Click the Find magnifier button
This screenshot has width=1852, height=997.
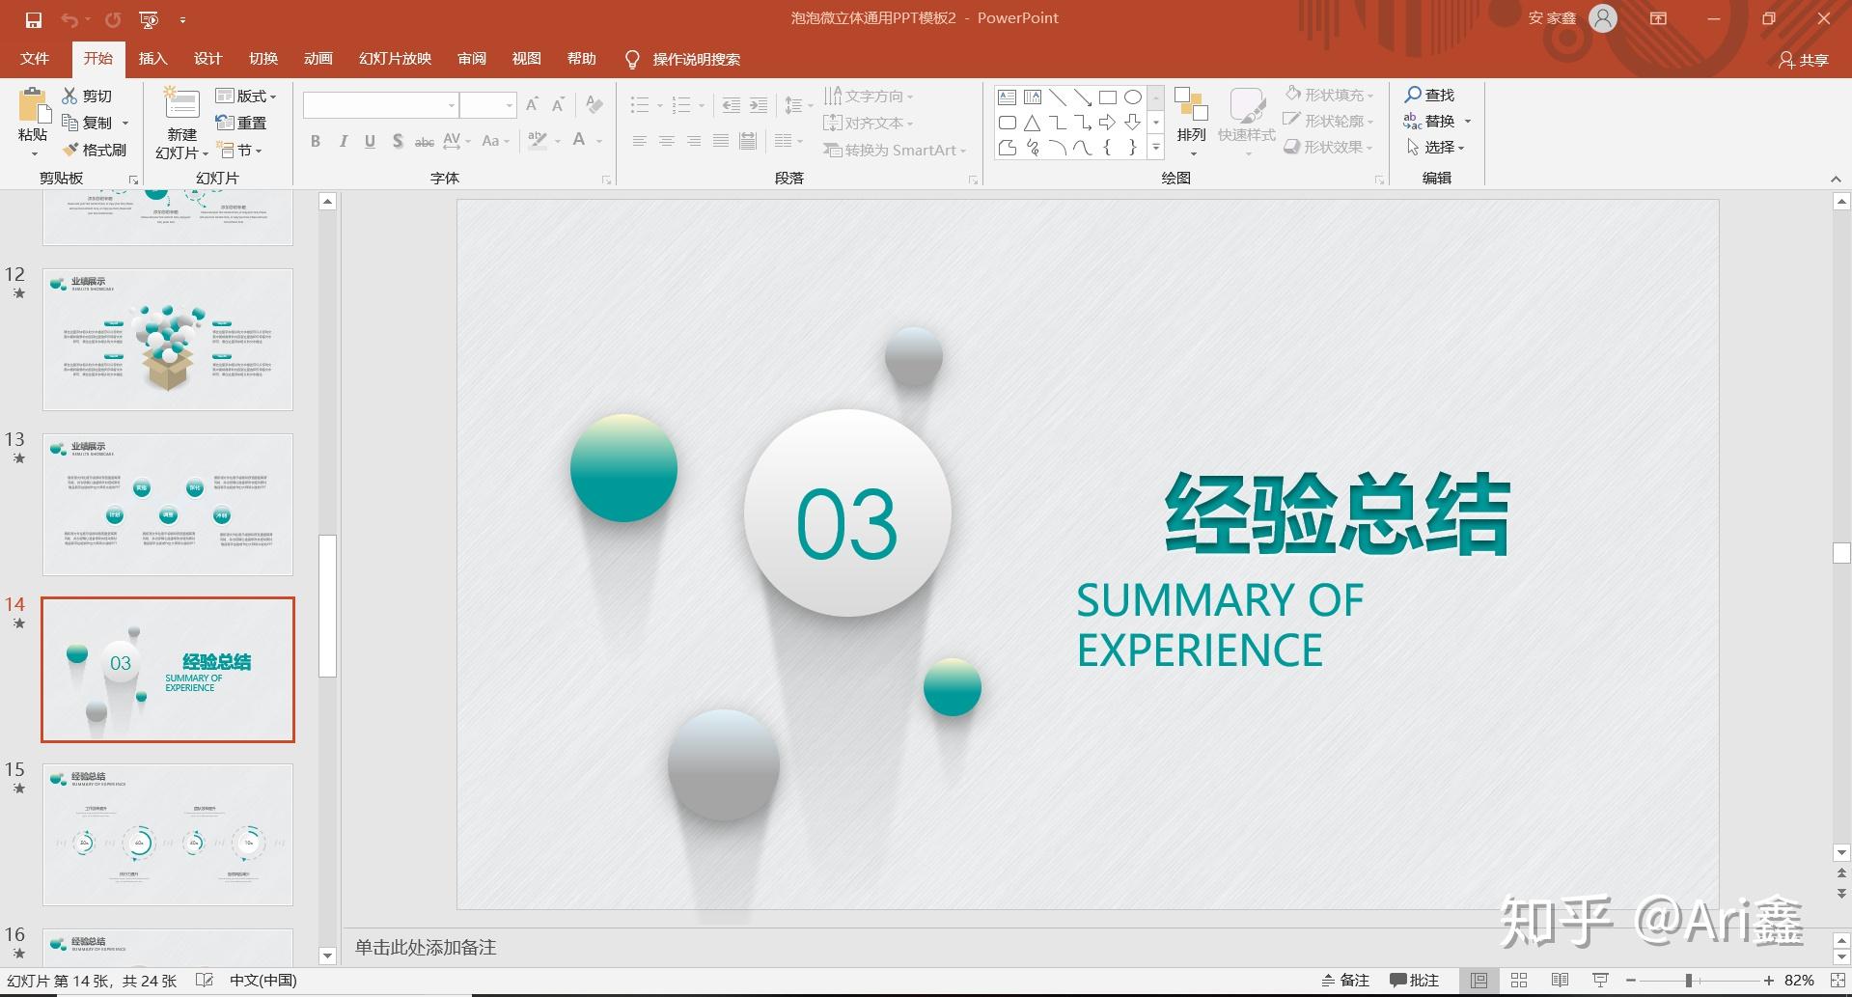(1429, 95)
